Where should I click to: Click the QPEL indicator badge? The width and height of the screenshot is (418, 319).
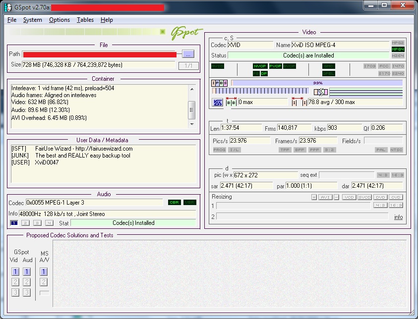[328, 73]
